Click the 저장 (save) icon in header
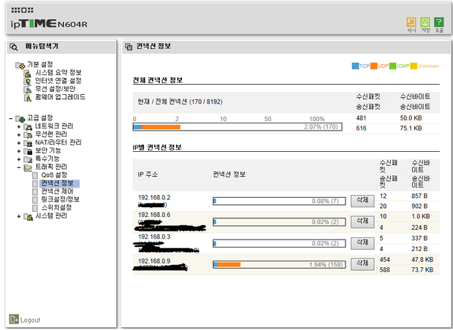The image size is (453, 330). [x=425, y=22]
